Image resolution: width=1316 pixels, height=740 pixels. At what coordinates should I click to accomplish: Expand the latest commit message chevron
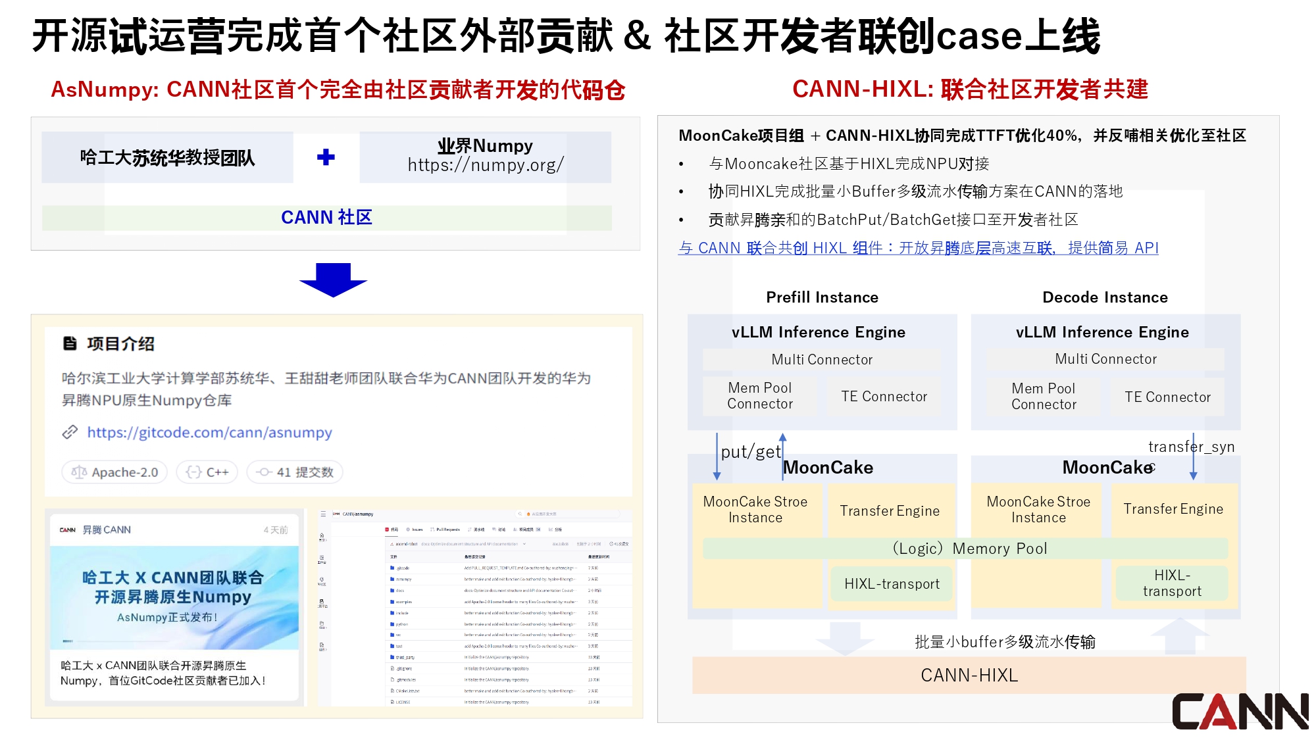(x=525, y=544)
